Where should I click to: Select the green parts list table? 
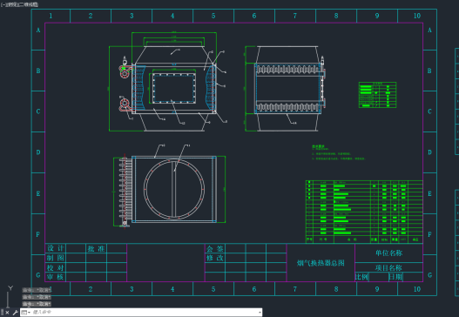364,212
